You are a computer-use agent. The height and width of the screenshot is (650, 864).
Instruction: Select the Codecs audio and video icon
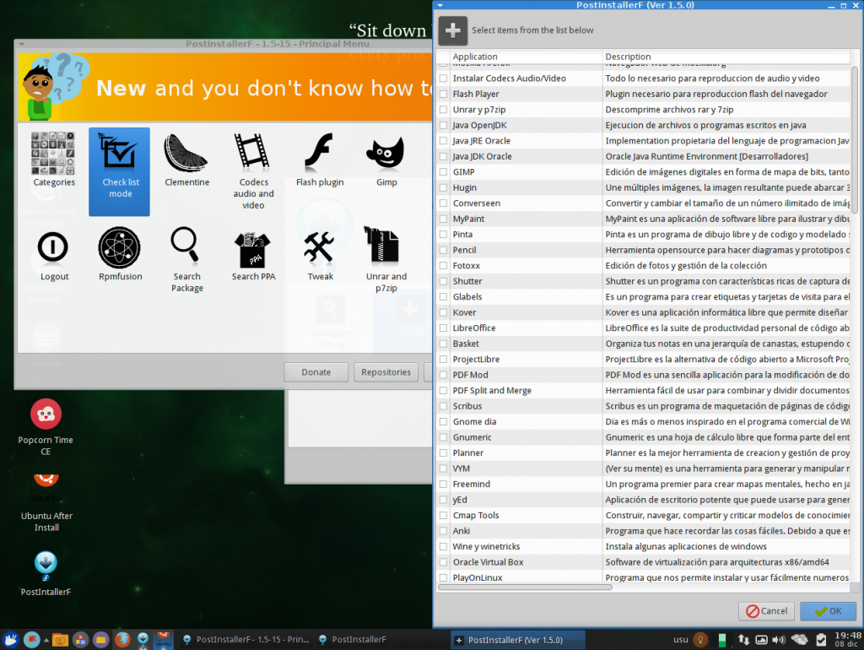pyautogui.click(x=253, y=171)
